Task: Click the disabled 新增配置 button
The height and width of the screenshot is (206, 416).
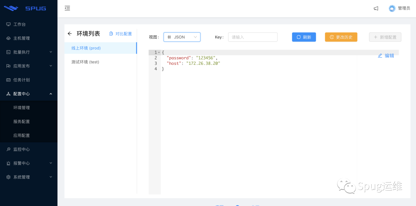Action: point(385,37)
